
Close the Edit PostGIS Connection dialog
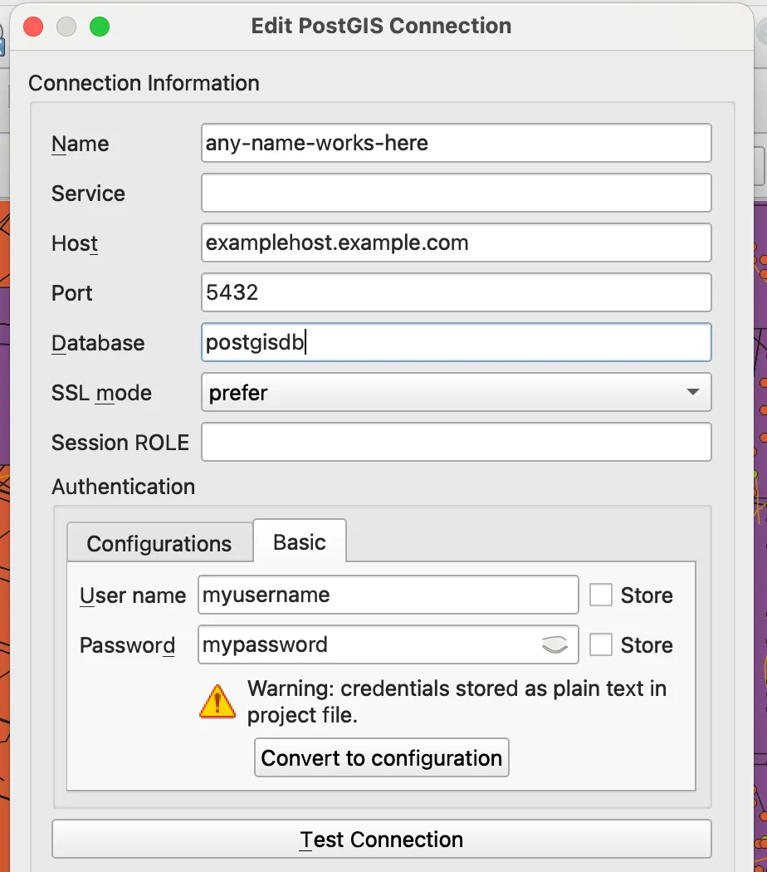(33, 26)
